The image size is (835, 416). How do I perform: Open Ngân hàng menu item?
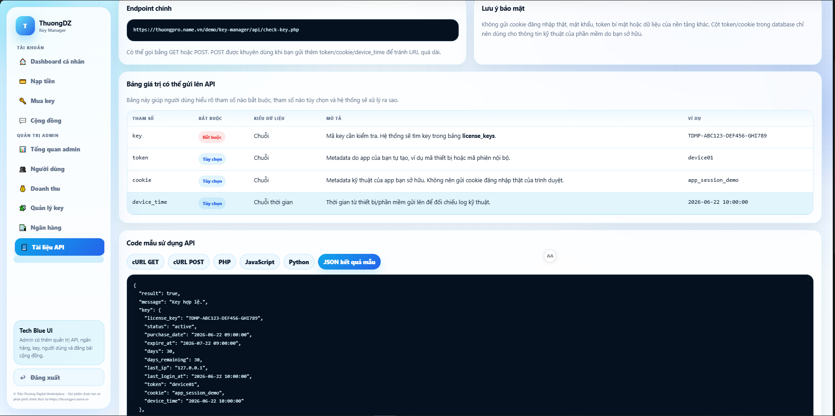point(60,228)
